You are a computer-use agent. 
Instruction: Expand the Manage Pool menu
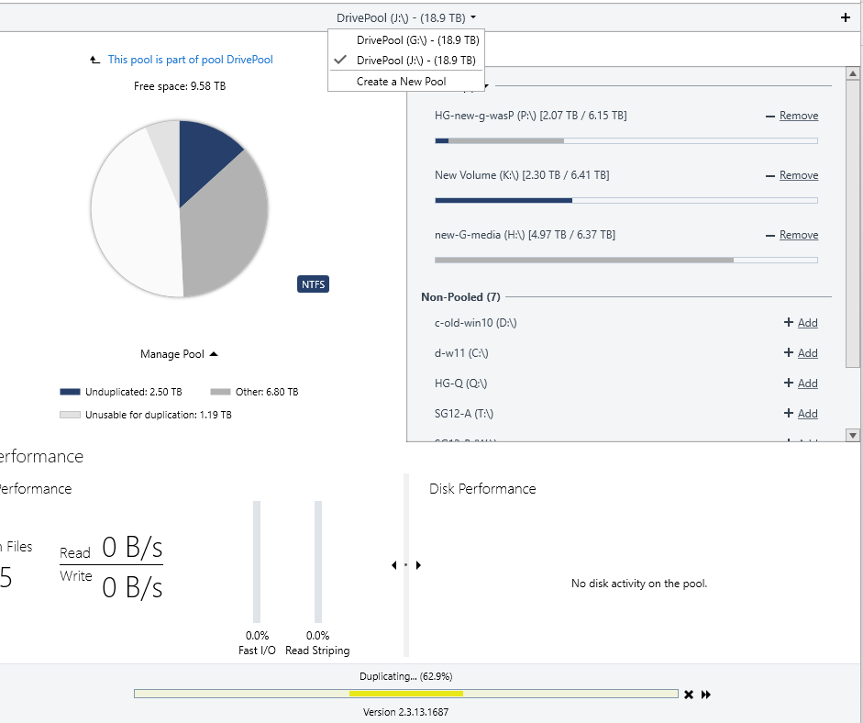coord(179,354)
